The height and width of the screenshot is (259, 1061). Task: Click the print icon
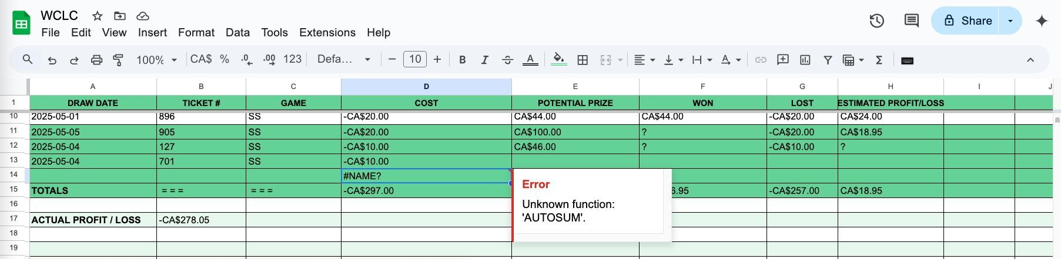[x=96, y=60]
